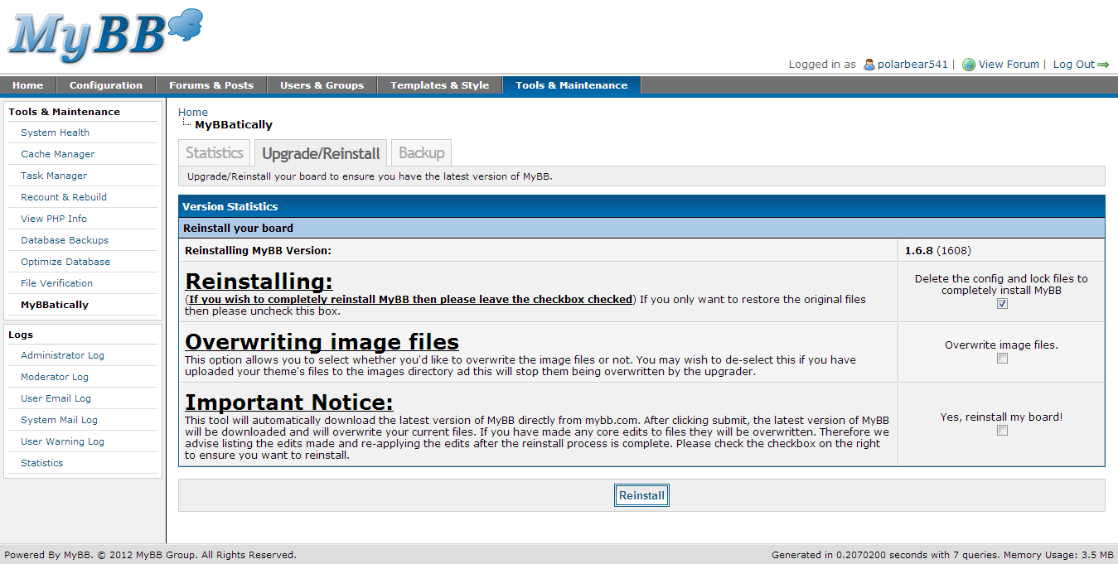Open the Users & Groups menu

coord(322,85)
